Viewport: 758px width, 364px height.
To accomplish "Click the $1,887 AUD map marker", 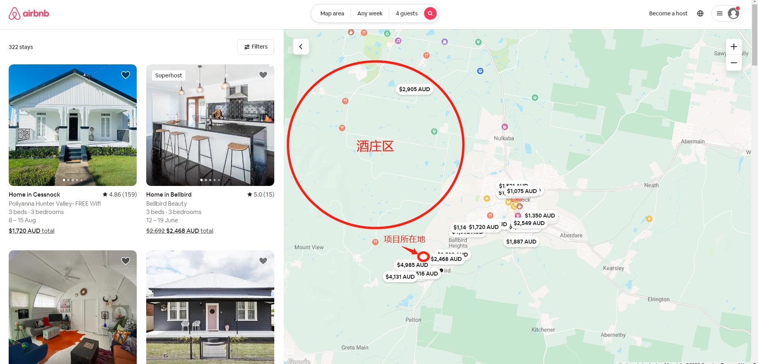I will pos(521,242).
